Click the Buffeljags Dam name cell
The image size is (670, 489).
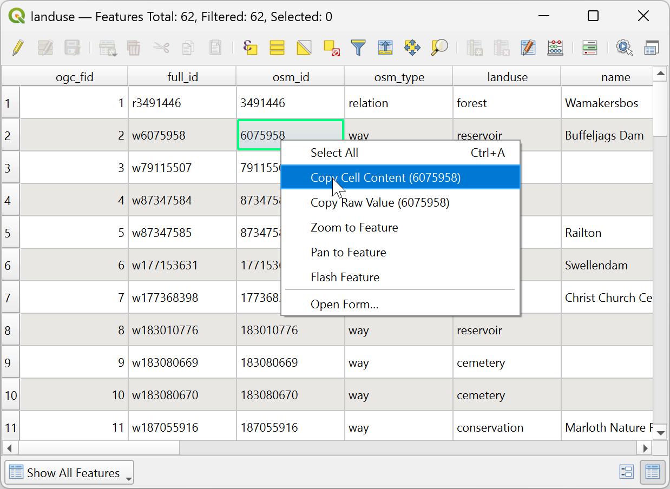(x=607, y=135)
